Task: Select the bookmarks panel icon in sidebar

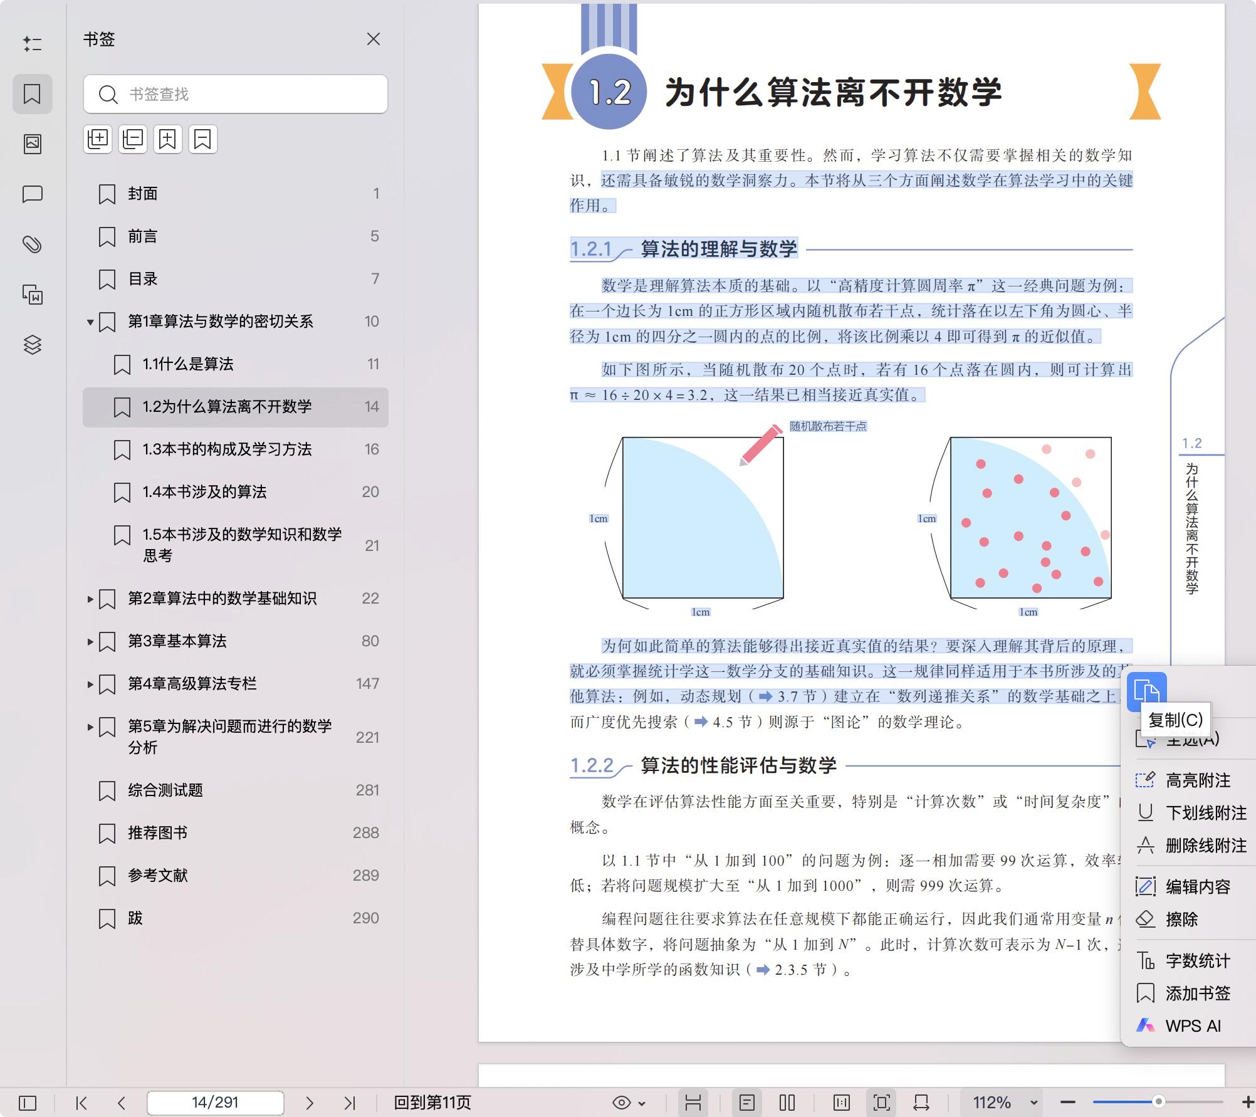Action: [33, 94]
